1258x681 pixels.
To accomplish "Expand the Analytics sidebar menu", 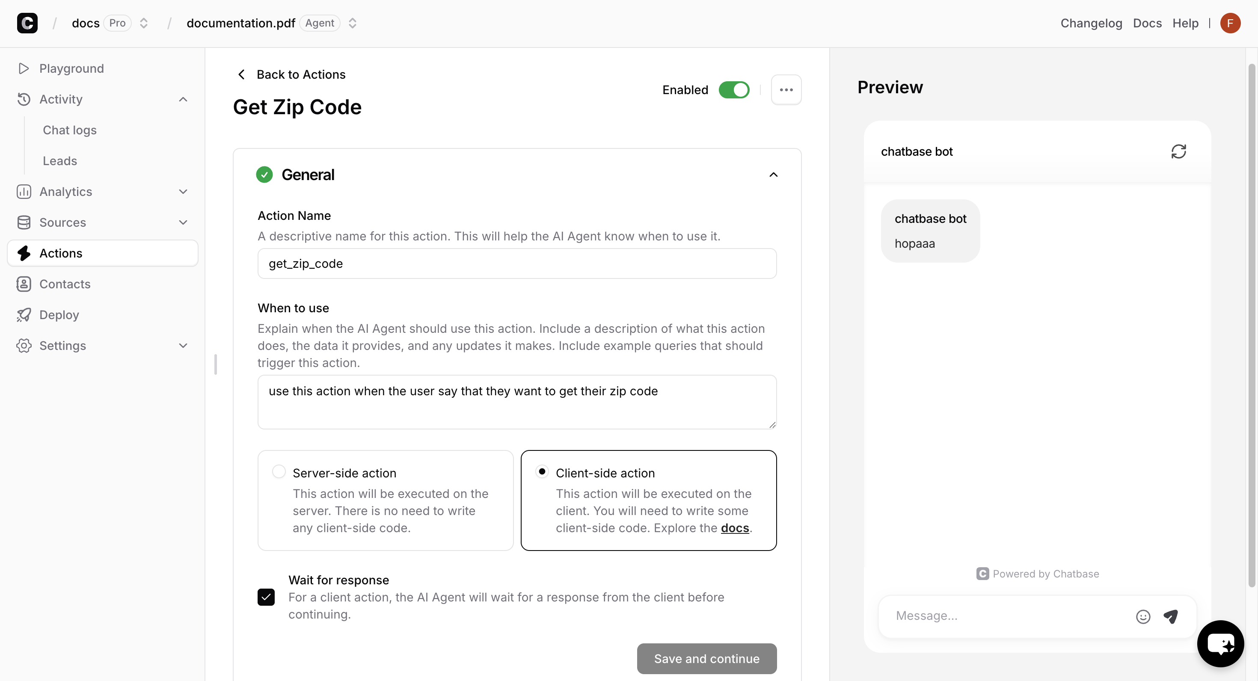I will (x=183, y=192).
